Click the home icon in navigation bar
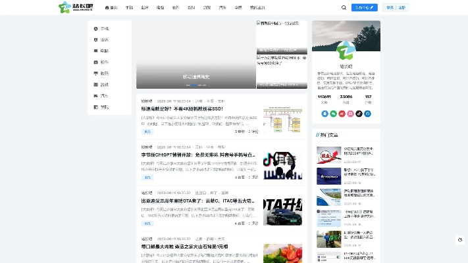This screenshot has height=263, width=468. tap(107, 7)
